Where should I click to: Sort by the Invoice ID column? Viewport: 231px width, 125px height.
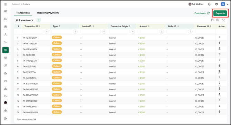93,26
